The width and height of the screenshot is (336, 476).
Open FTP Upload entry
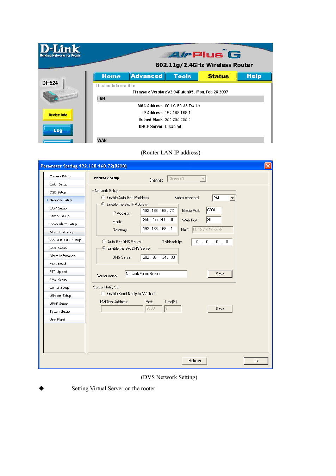pyautogui.click(x=64, y=272)
